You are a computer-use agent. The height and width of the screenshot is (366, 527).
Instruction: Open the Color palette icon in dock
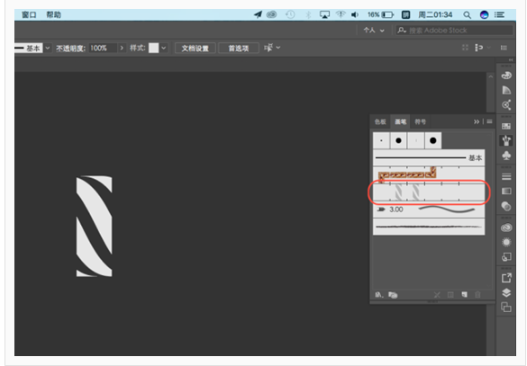[506, 76]
